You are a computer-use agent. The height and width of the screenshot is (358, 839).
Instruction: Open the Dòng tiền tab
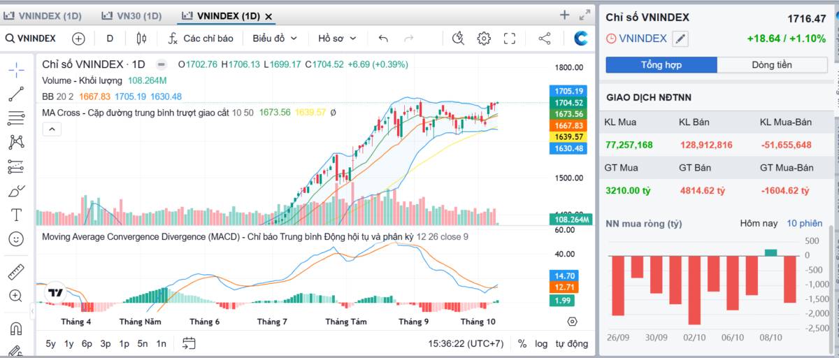[x=772, y=65]
